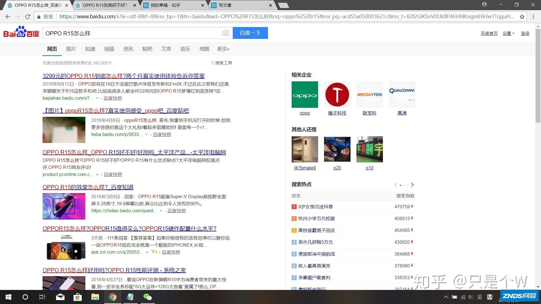
Task: Click the browser address bar URL
Action: (287, 17)
